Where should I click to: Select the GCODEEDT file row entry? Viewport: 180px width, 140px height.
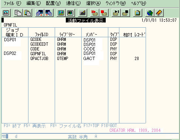[39, 44]
